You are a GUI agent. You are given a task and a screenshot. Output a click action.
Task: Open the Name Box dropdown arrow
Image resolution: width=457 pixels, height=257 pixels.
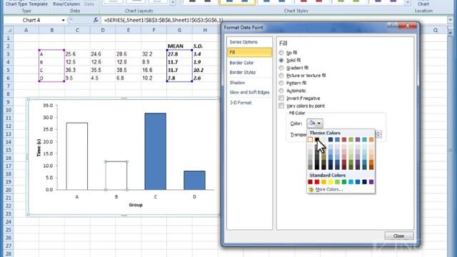coord(63,20)
